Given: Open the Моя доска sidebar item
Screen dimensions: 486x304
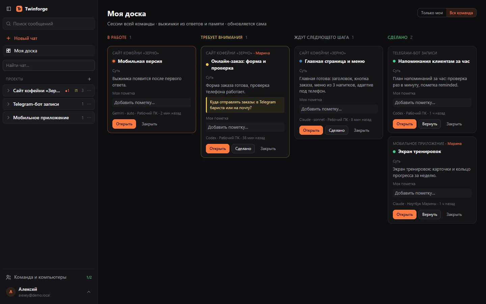Looking at the screenshot, I should pos(49,51).
